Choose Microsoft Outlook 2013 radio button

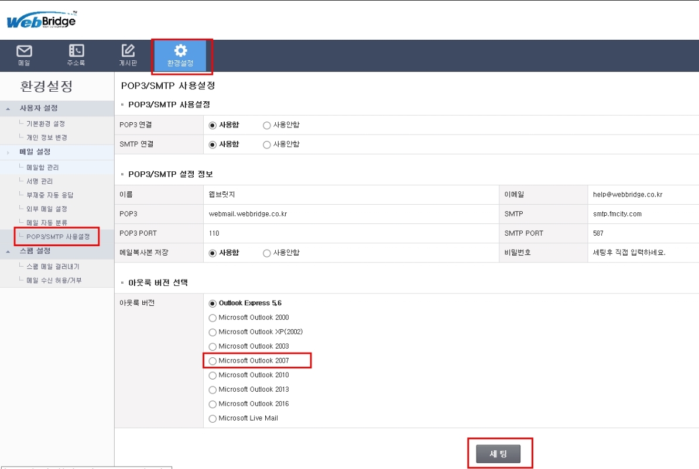(x=213, y=389)
